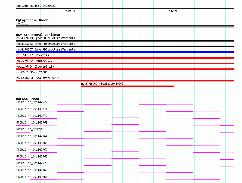Open dgv1146n54 (Cooper2011) variant label
Viewport: 242px width, 183px height.
point(35,67)
